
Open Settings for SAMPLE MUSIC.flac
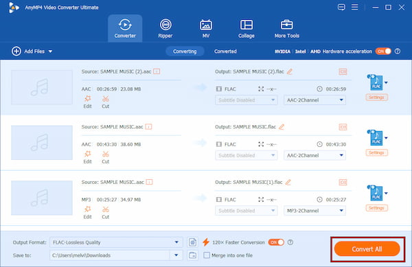(376, 153)
